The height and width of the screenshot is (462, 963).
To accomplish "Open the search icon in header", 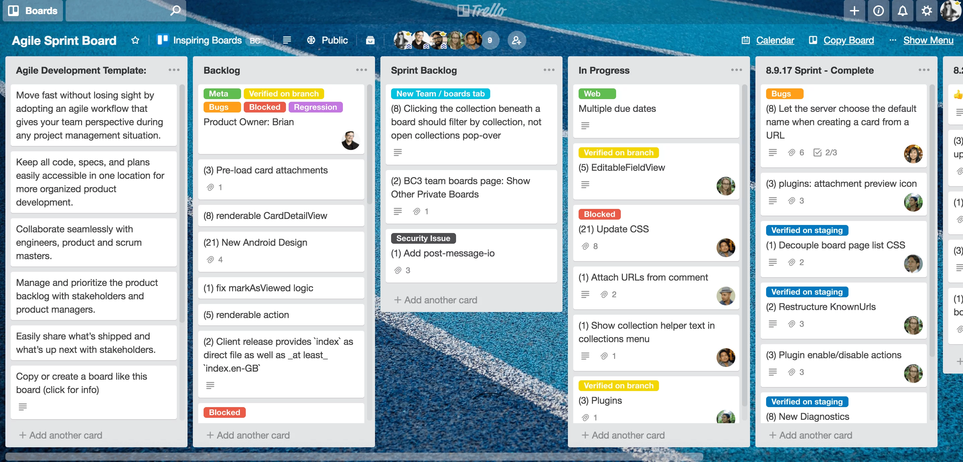I will point(175,10).
